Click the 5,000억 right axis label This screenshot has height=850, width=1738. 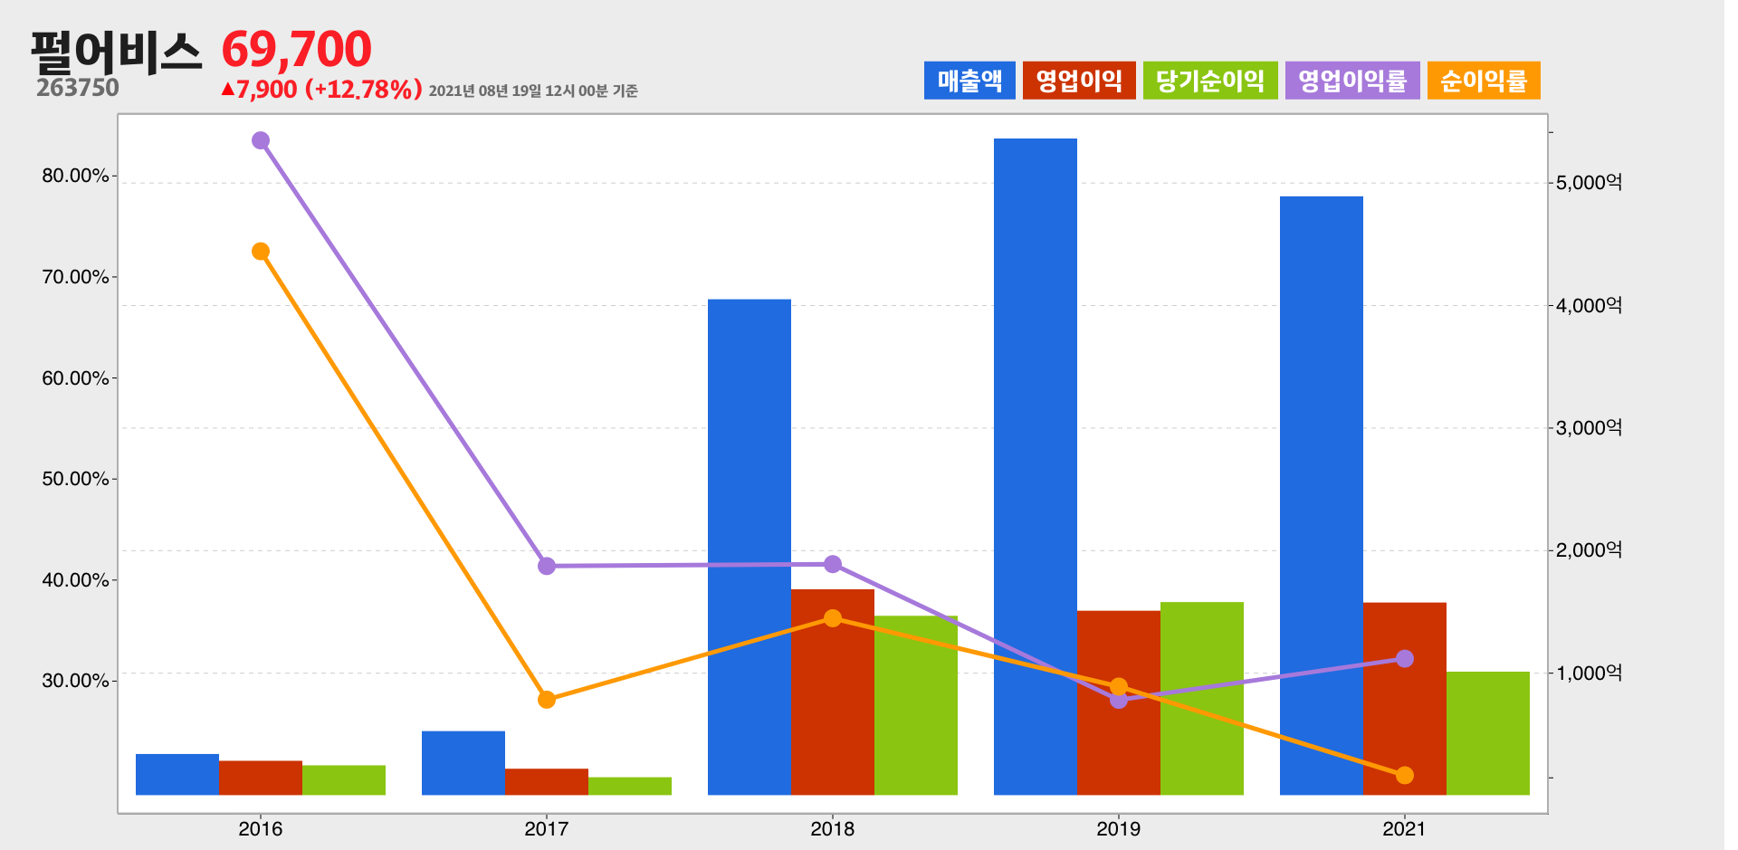pos(1589,183)
